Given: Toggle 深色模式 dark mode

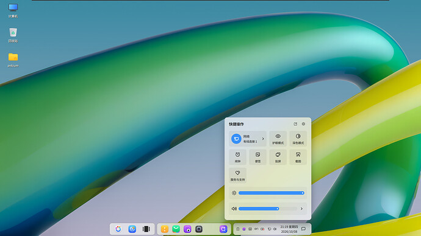Looking at the screenshot, I should tap(298, 139).
